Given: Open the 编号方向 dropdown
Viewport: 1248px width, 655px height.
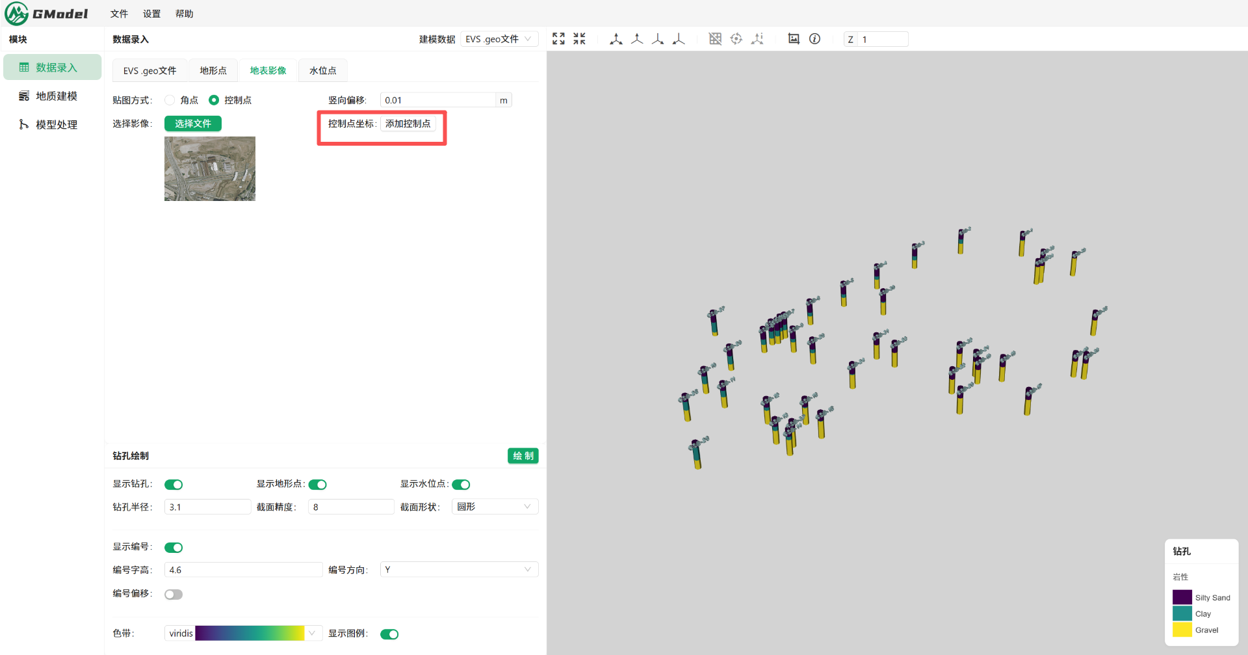Looking at the screenshot, I should [x=459, y=570].
